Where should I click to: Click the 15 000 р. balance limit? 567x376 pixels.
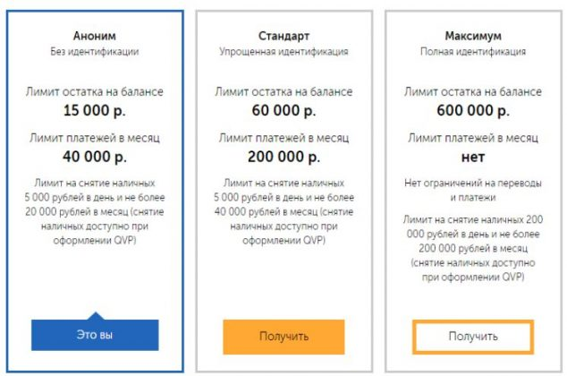[x=95, y=111]
